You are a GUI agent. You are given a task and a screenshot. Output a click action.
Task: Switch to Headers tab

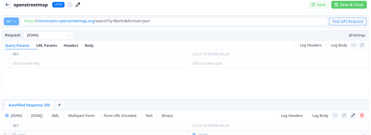(x=71, y=45)
